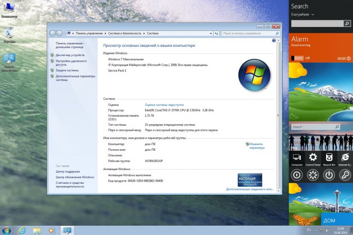Open the Компьютер desktop icon
353x235 pixels.
click(9, 10)
